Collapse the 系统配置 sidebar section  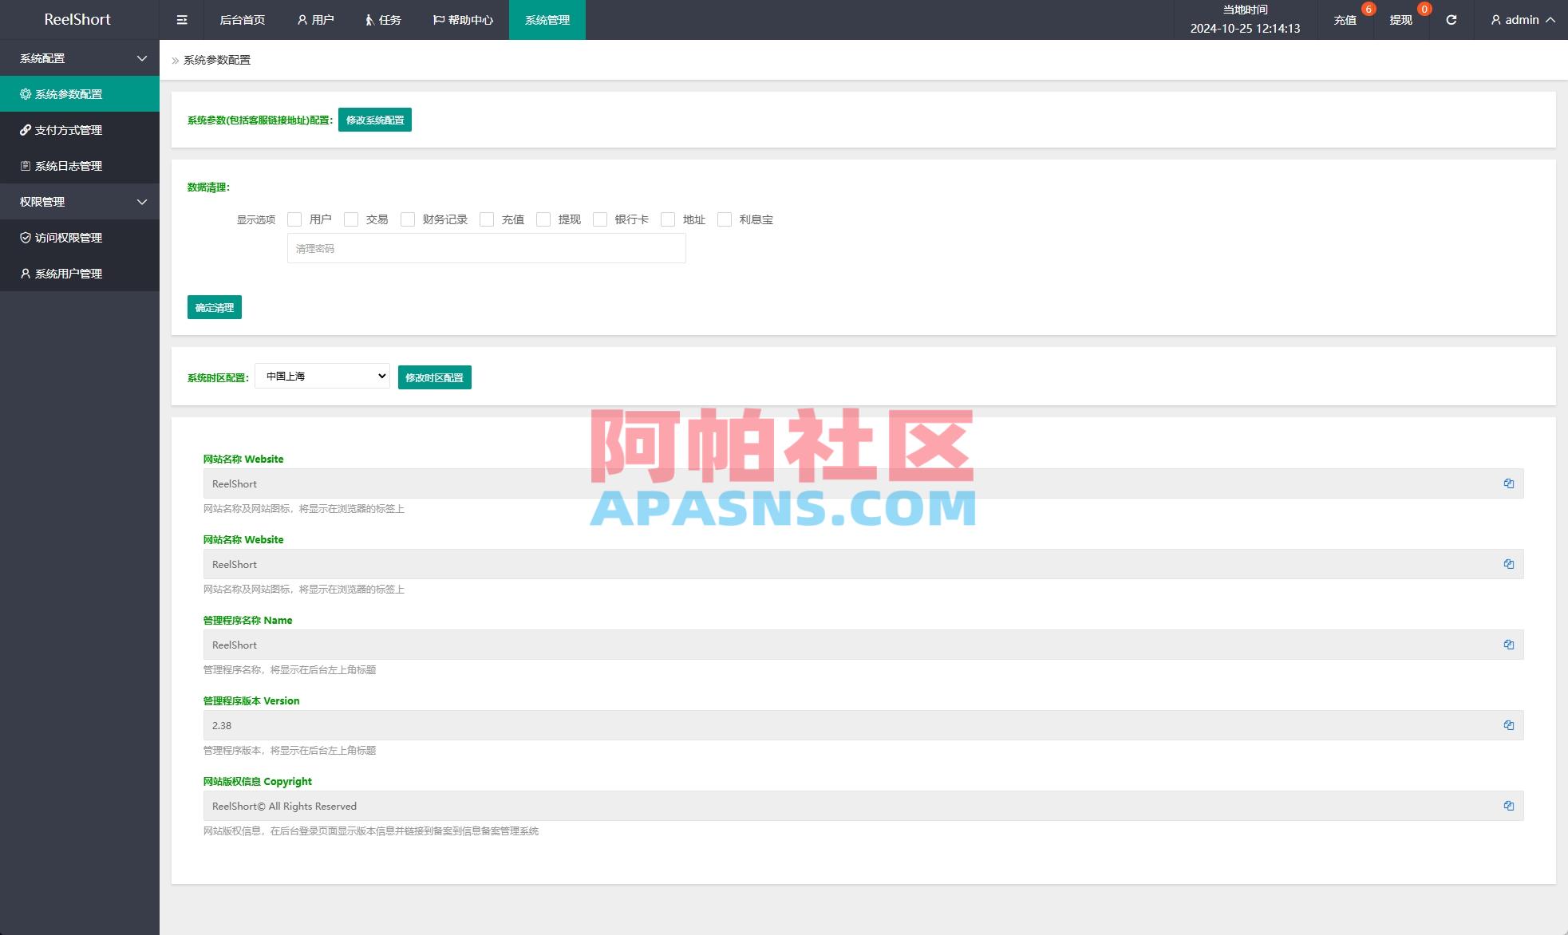pyautogui.click(x=80, y=57)
